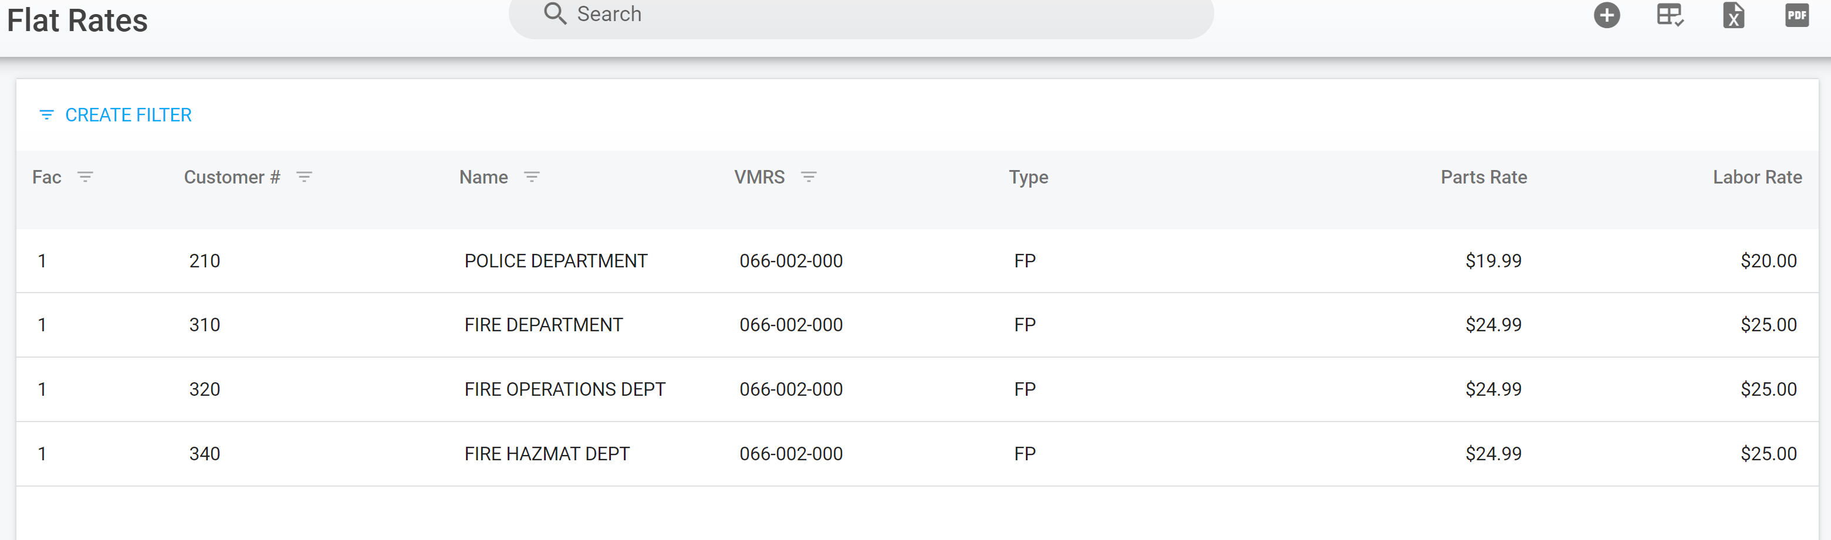The height and width of the screenshot is (540, 1831).
Task: Select the Fire Department row name
Action: click(543, 325)
